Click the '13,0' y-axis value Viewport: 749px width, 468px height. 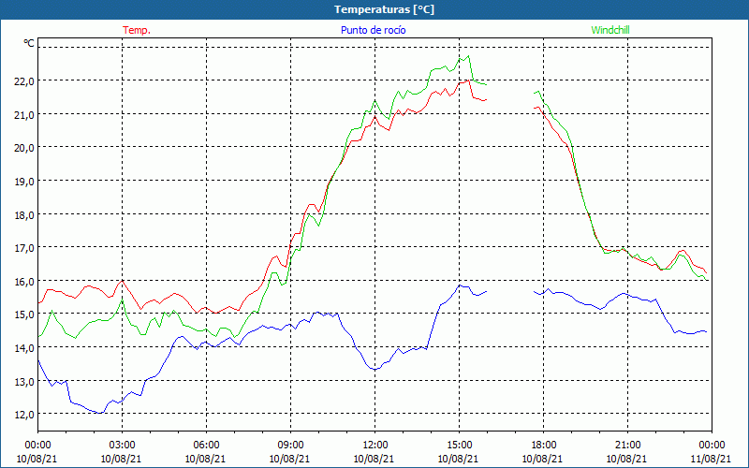click(x=25, y=382)
